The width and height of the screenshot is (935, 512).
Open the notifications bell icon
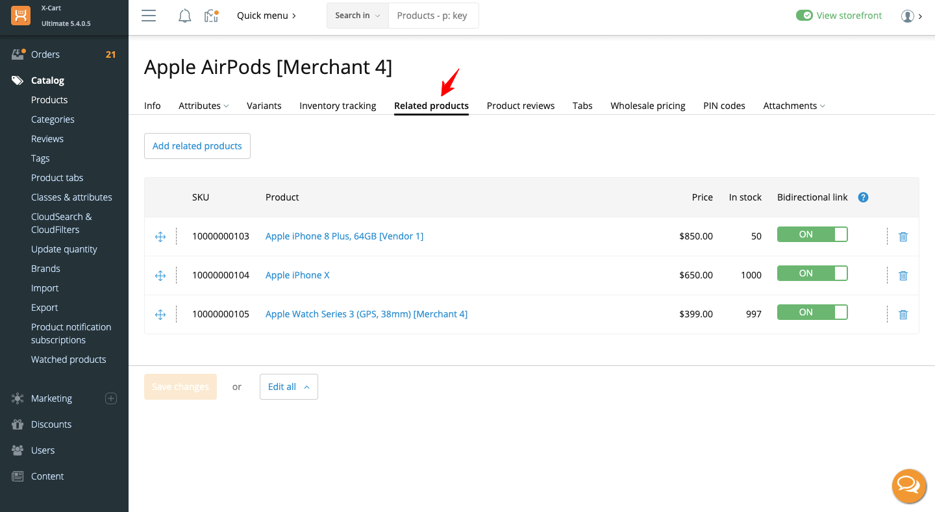pyautogui.click(x=184, y=16)
